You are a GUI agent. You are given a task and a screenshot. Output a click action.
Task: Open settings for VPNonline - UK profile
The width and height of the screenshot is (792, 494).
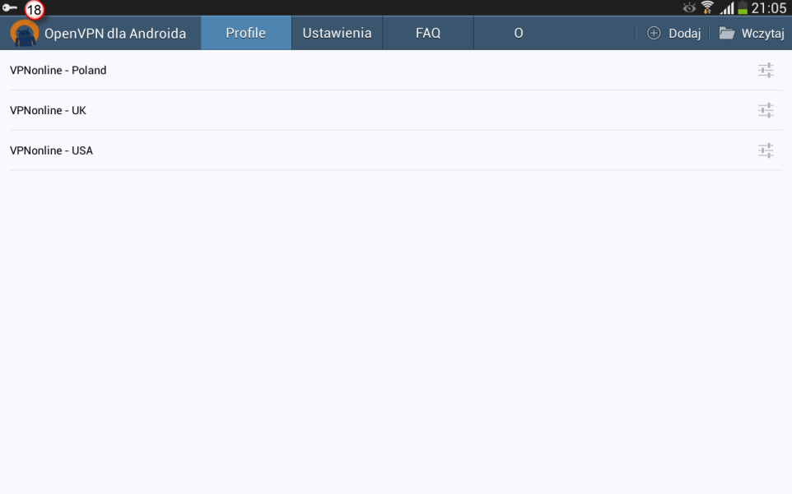pos(766,110)
